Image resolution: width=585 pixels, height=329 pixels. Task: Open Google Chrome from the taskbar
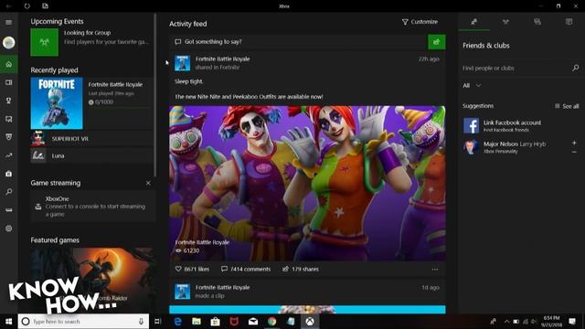click(x=272, y=322)
